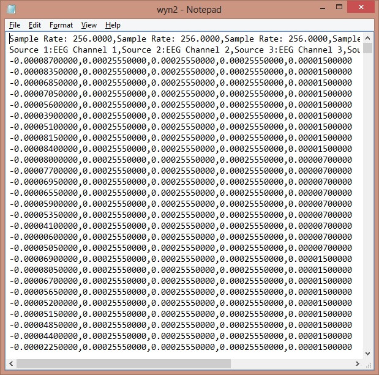Click the value -0.00005150000

coord(43,314)
